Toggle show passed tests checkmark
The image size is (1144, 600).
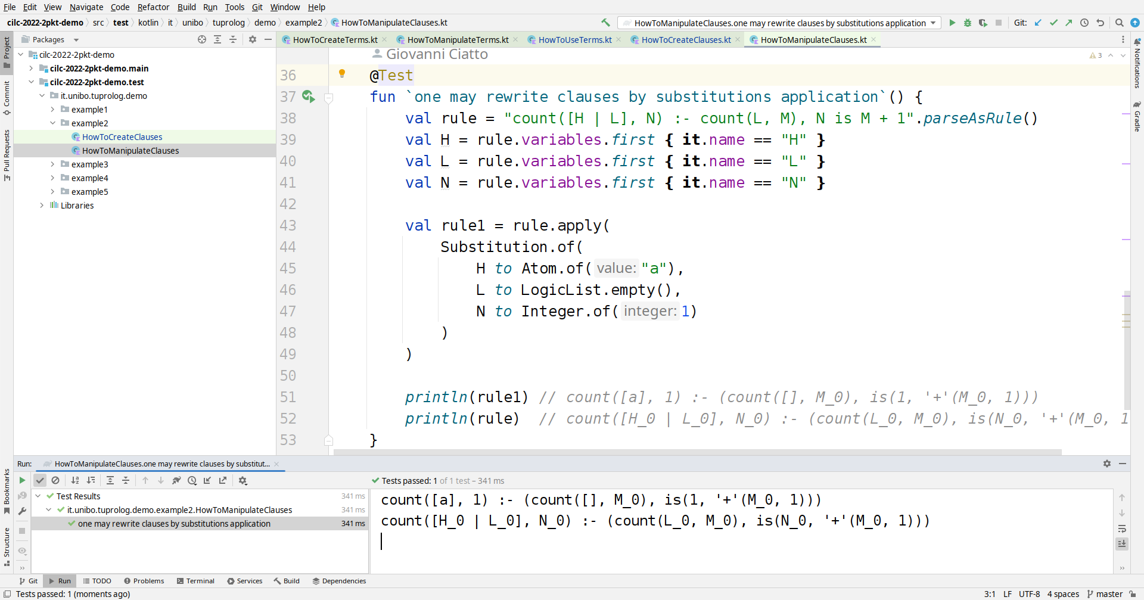(x=40, y=480)
